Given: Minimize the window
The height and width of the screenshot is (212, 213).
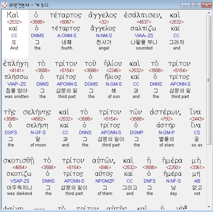Looking at the screenshot, I should (x=185, y=5).
